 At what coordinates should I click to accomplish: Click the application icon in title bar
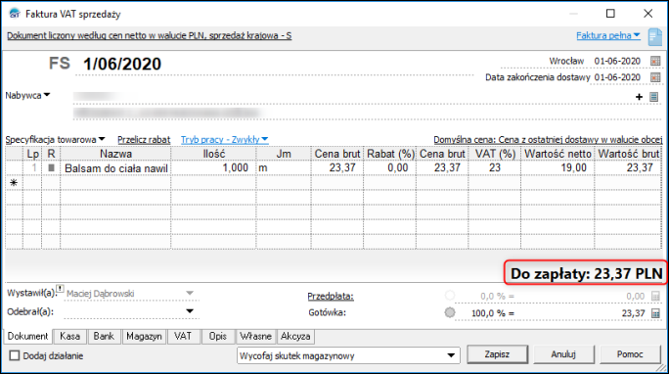(15, 14)
